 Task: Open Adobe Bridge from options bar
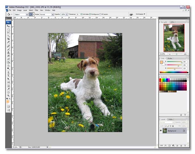(x=131, y=14)
